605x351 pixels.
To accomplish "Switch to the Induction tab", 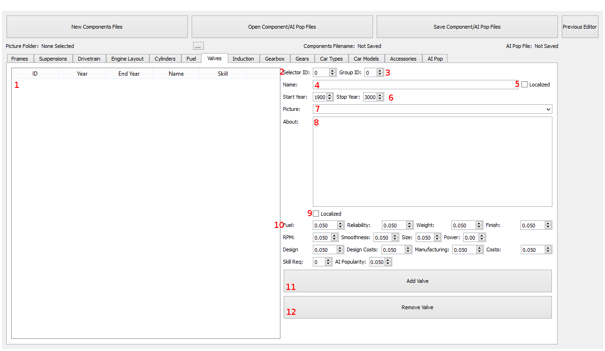I will tap(243, 59).
